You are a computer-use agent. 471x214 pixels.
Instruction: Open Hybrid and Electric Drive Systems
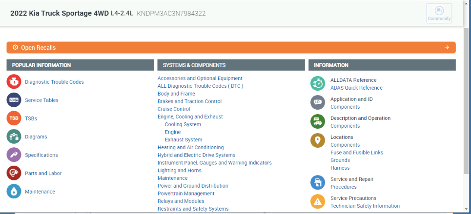[196, 155]
